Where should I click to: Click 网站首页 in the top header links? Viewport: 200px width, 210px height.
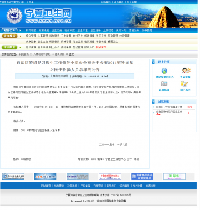pyautogui.click(x=106, y=2)
